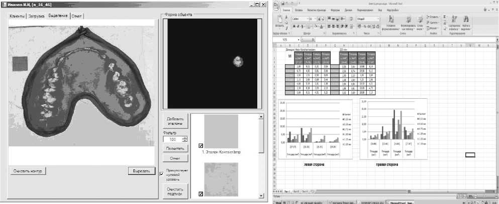Increase the Фильтр value with spinner
The image size is (499, 204).
point(185,137)
